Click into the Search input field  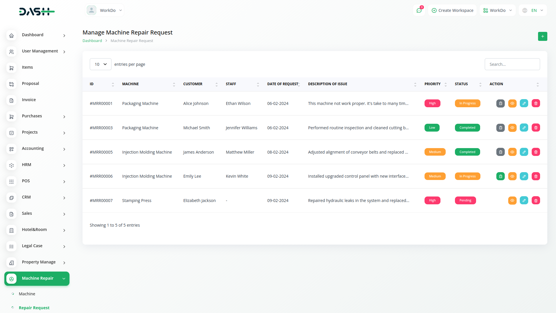512,64
